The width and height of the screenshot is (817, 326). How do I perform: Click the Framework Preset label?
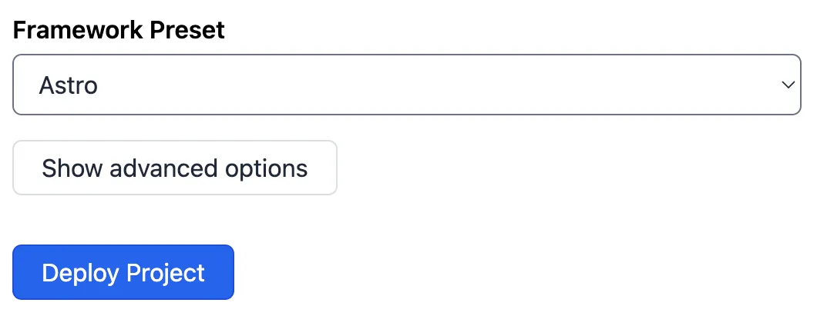click(x=119, y=30)
